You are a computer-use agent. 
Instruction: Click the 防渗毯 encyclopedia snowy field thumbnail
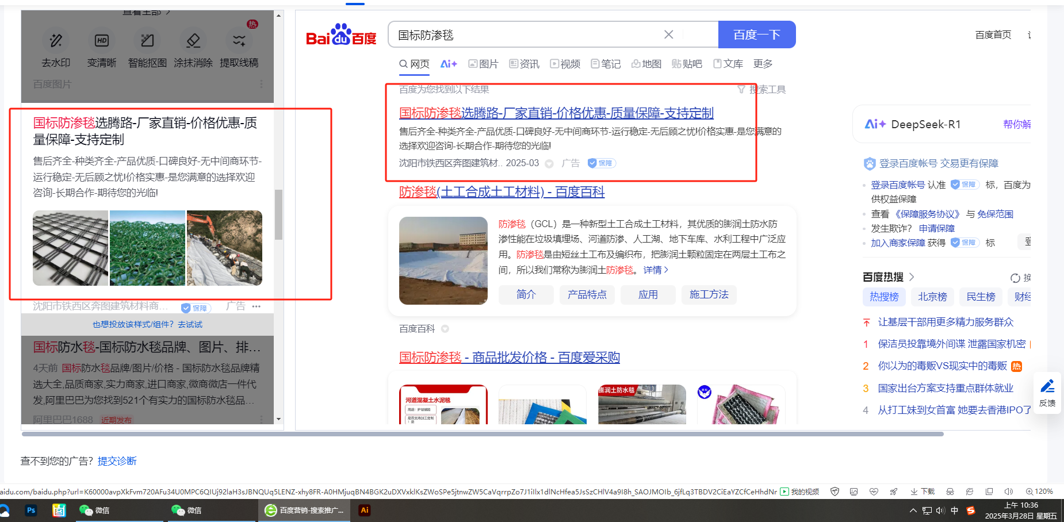[443, 260]
